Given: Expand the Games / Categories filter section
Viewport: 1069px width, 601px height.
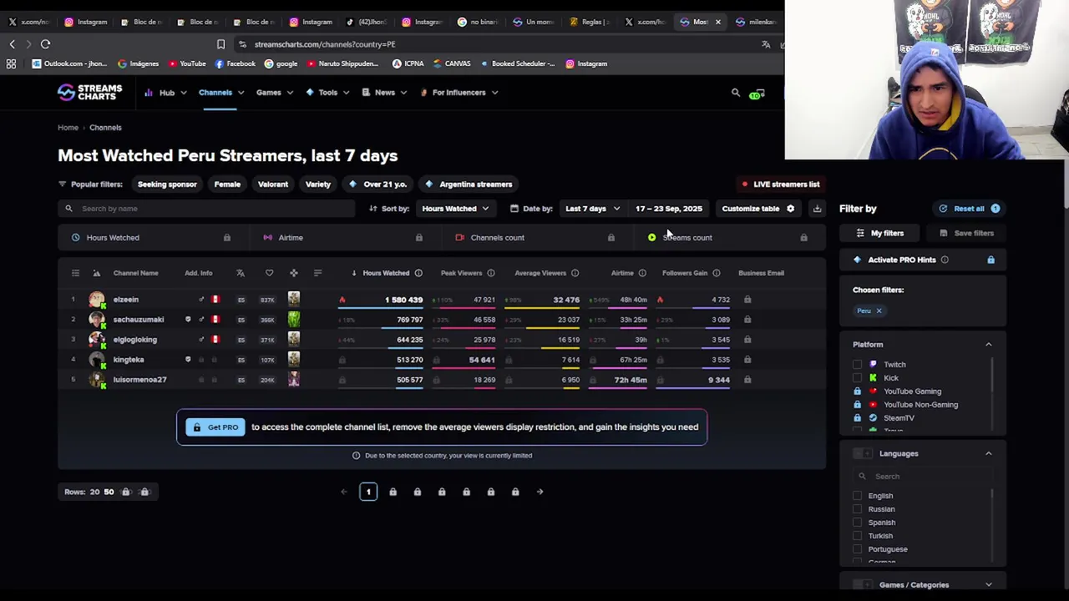Looking at the screenshot, I should 988,585.
